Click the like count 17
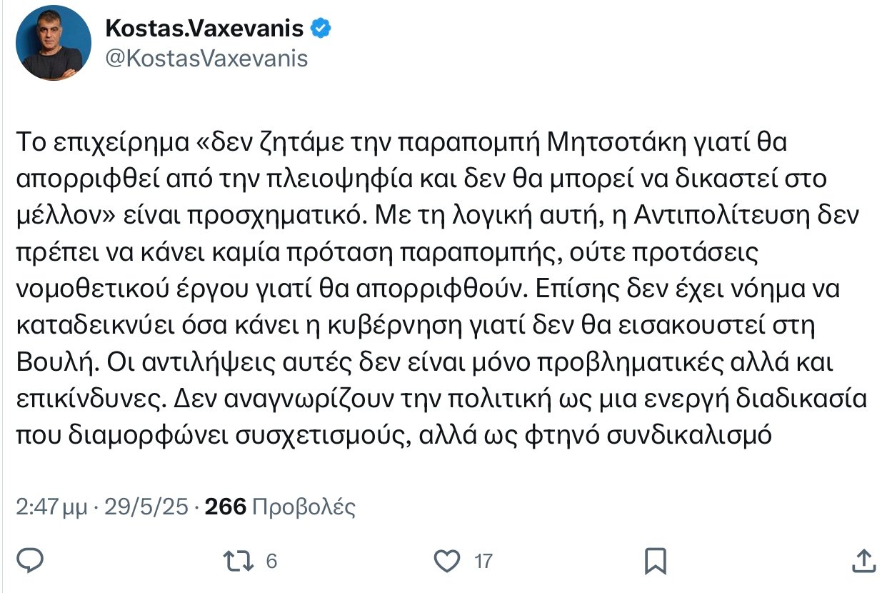Screen dimensions: 887x593 click(483, 562)
